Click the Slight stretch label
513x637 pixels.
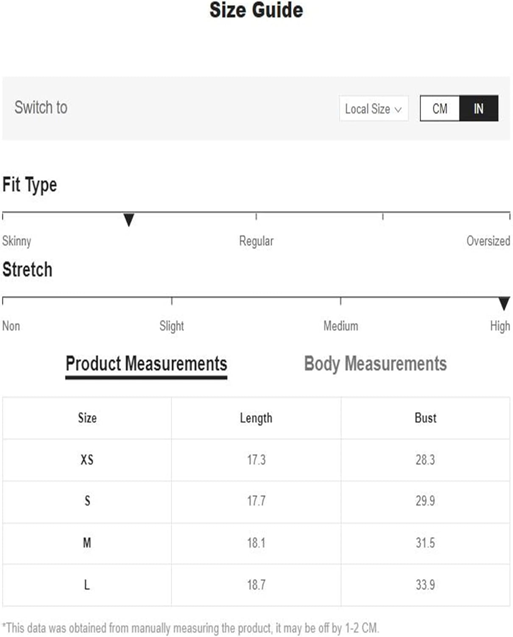(171, 326)
